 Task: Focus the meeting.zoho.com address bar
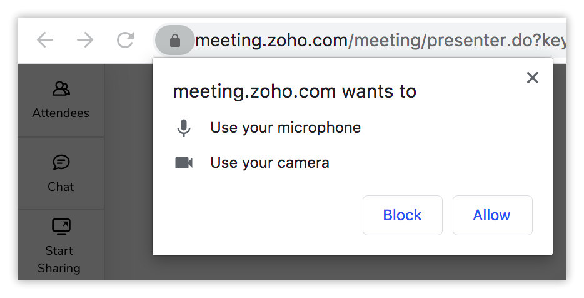(x=375, y=41)
